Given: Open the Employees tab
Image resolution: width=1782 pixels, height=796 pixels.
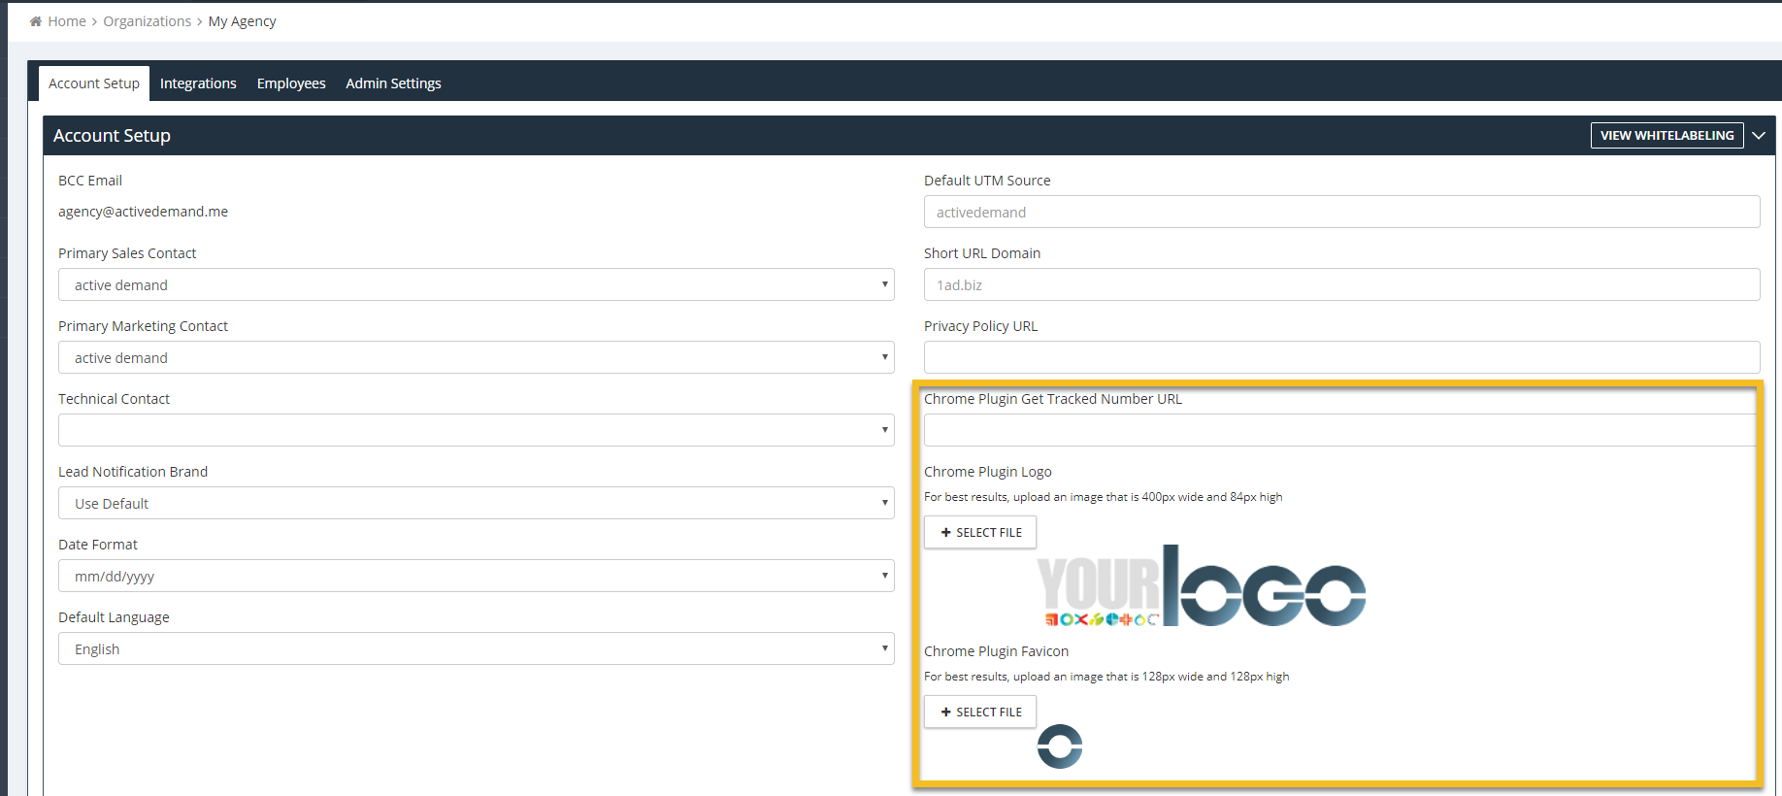Looking at the screenshot, I should 291,83.
